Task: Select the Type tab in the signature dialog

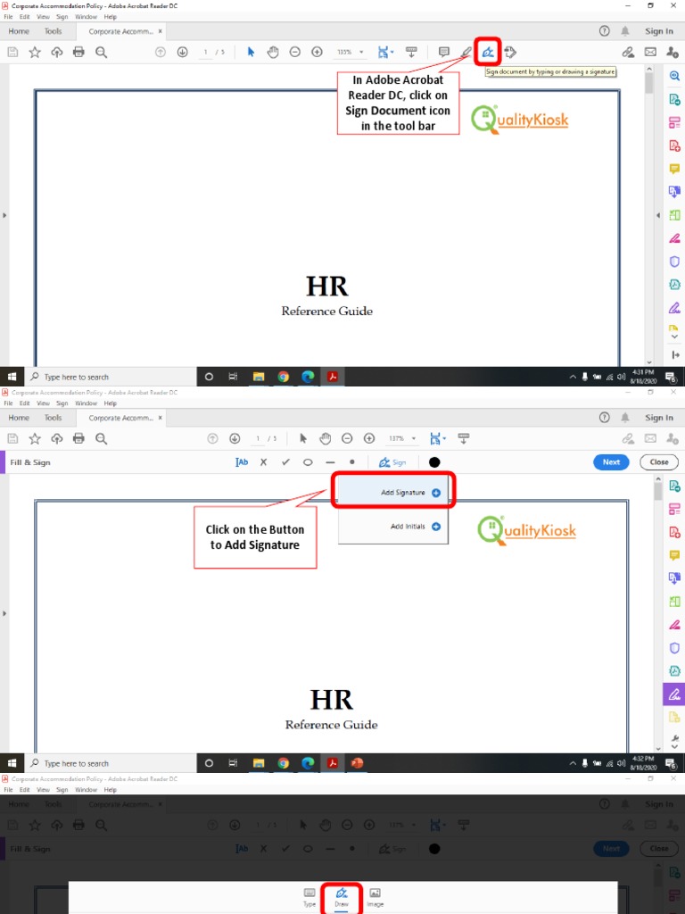Action: [x=309, y=898]
